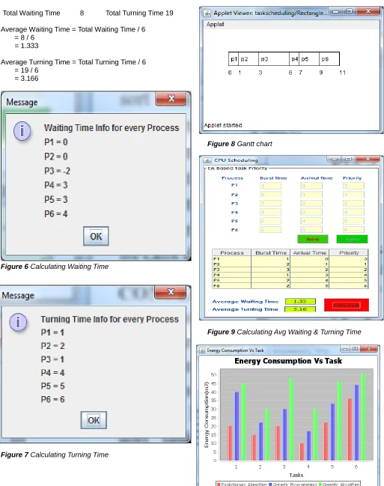384x486 pixels.
Task: Click 'EA Based Task Priority' panel title
Action: tap(237, 168)
